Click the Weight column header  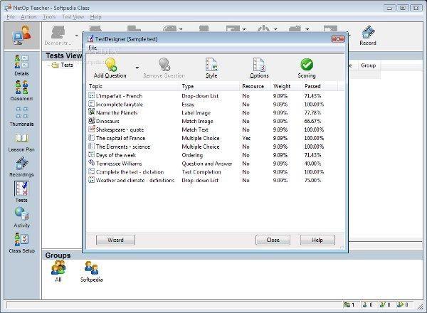tap(286, 86)
